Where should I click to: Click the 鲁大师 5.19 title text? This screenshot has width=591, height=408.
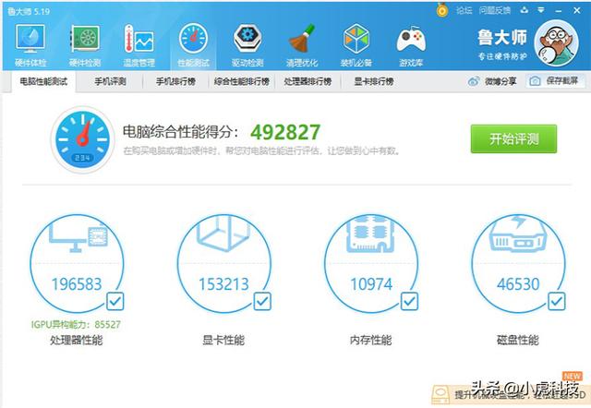coord(29,11)
